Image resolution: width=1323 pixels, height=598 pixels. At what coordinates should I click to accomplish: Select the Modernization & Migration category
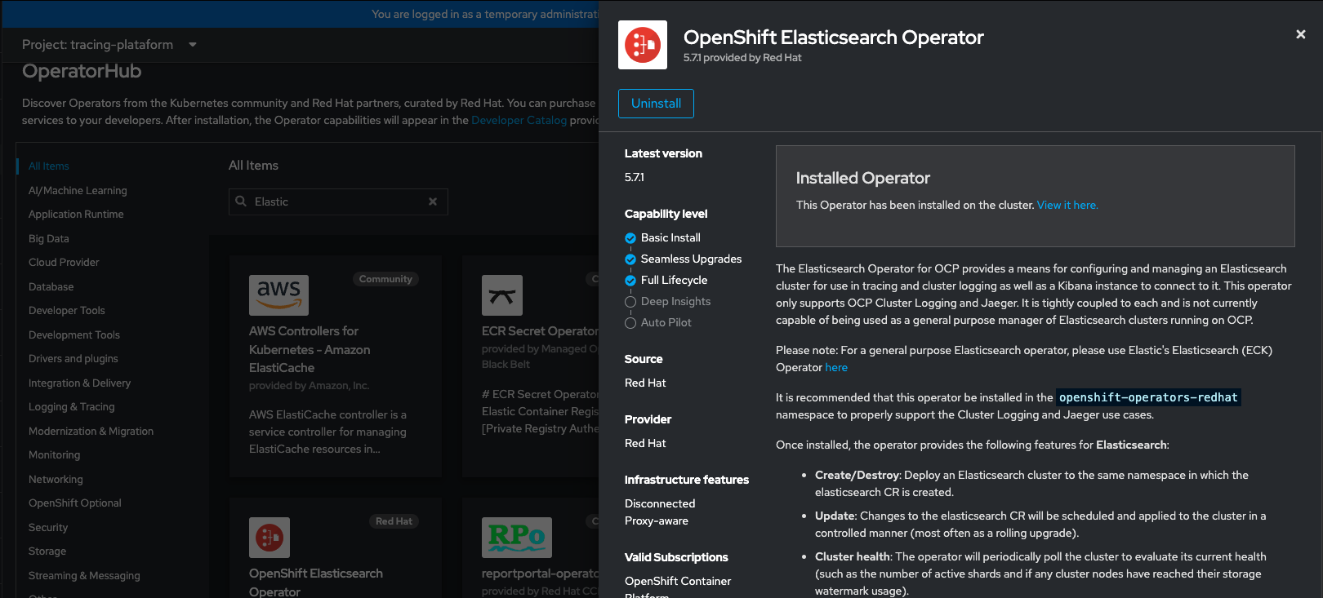[x=91, y=432]
